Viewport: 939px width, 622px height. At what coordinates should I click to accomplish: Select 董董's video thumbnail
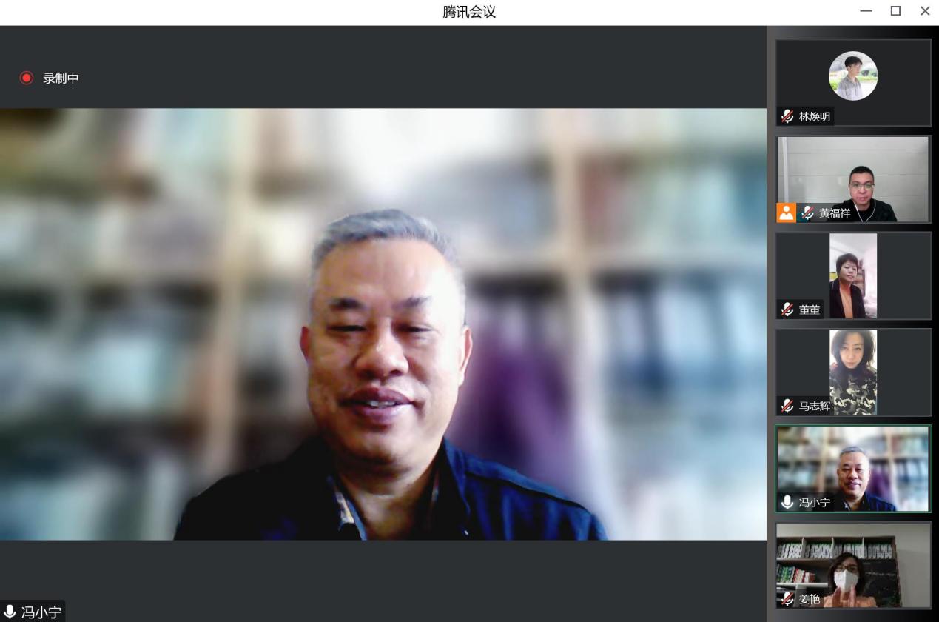(x=853, y=275)
